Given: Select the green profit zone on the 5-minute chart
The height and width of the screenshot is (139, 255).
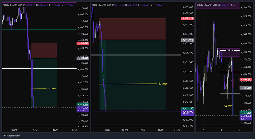Looking at the screenshot, I should (44, 82).
